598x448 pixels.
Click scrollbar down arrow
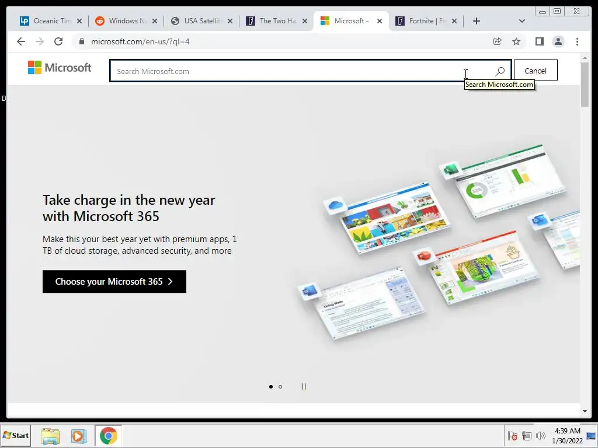[585, 411]
